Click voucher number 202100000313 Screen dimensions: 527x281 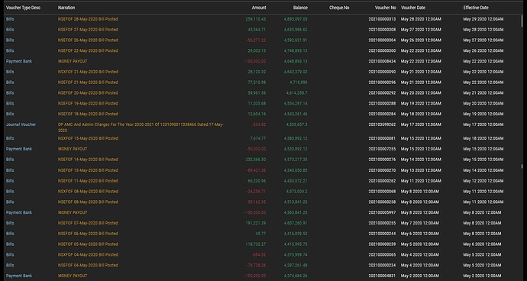tap(382, 19)
